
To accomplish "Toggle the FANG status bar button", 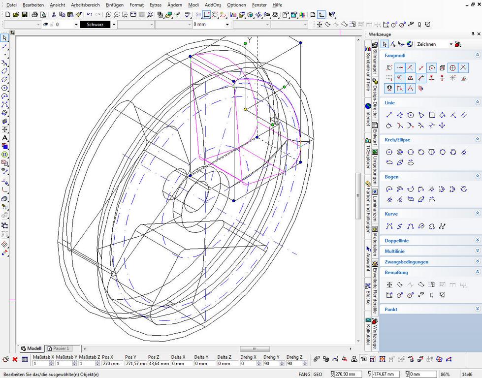I will [304, 375].
